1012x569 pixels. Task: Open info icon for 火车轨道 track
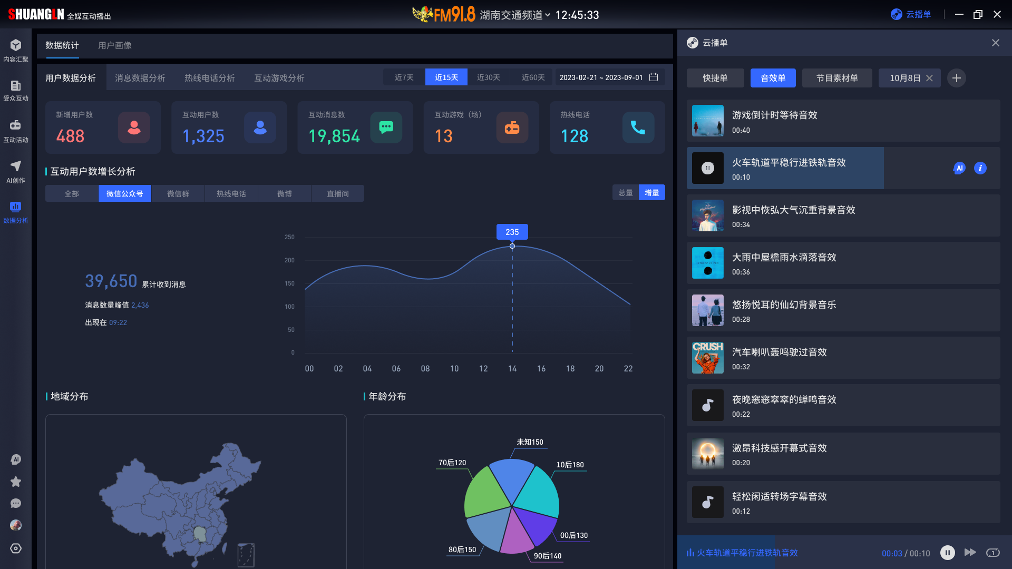pyautogui.click(x=980, y=168)
